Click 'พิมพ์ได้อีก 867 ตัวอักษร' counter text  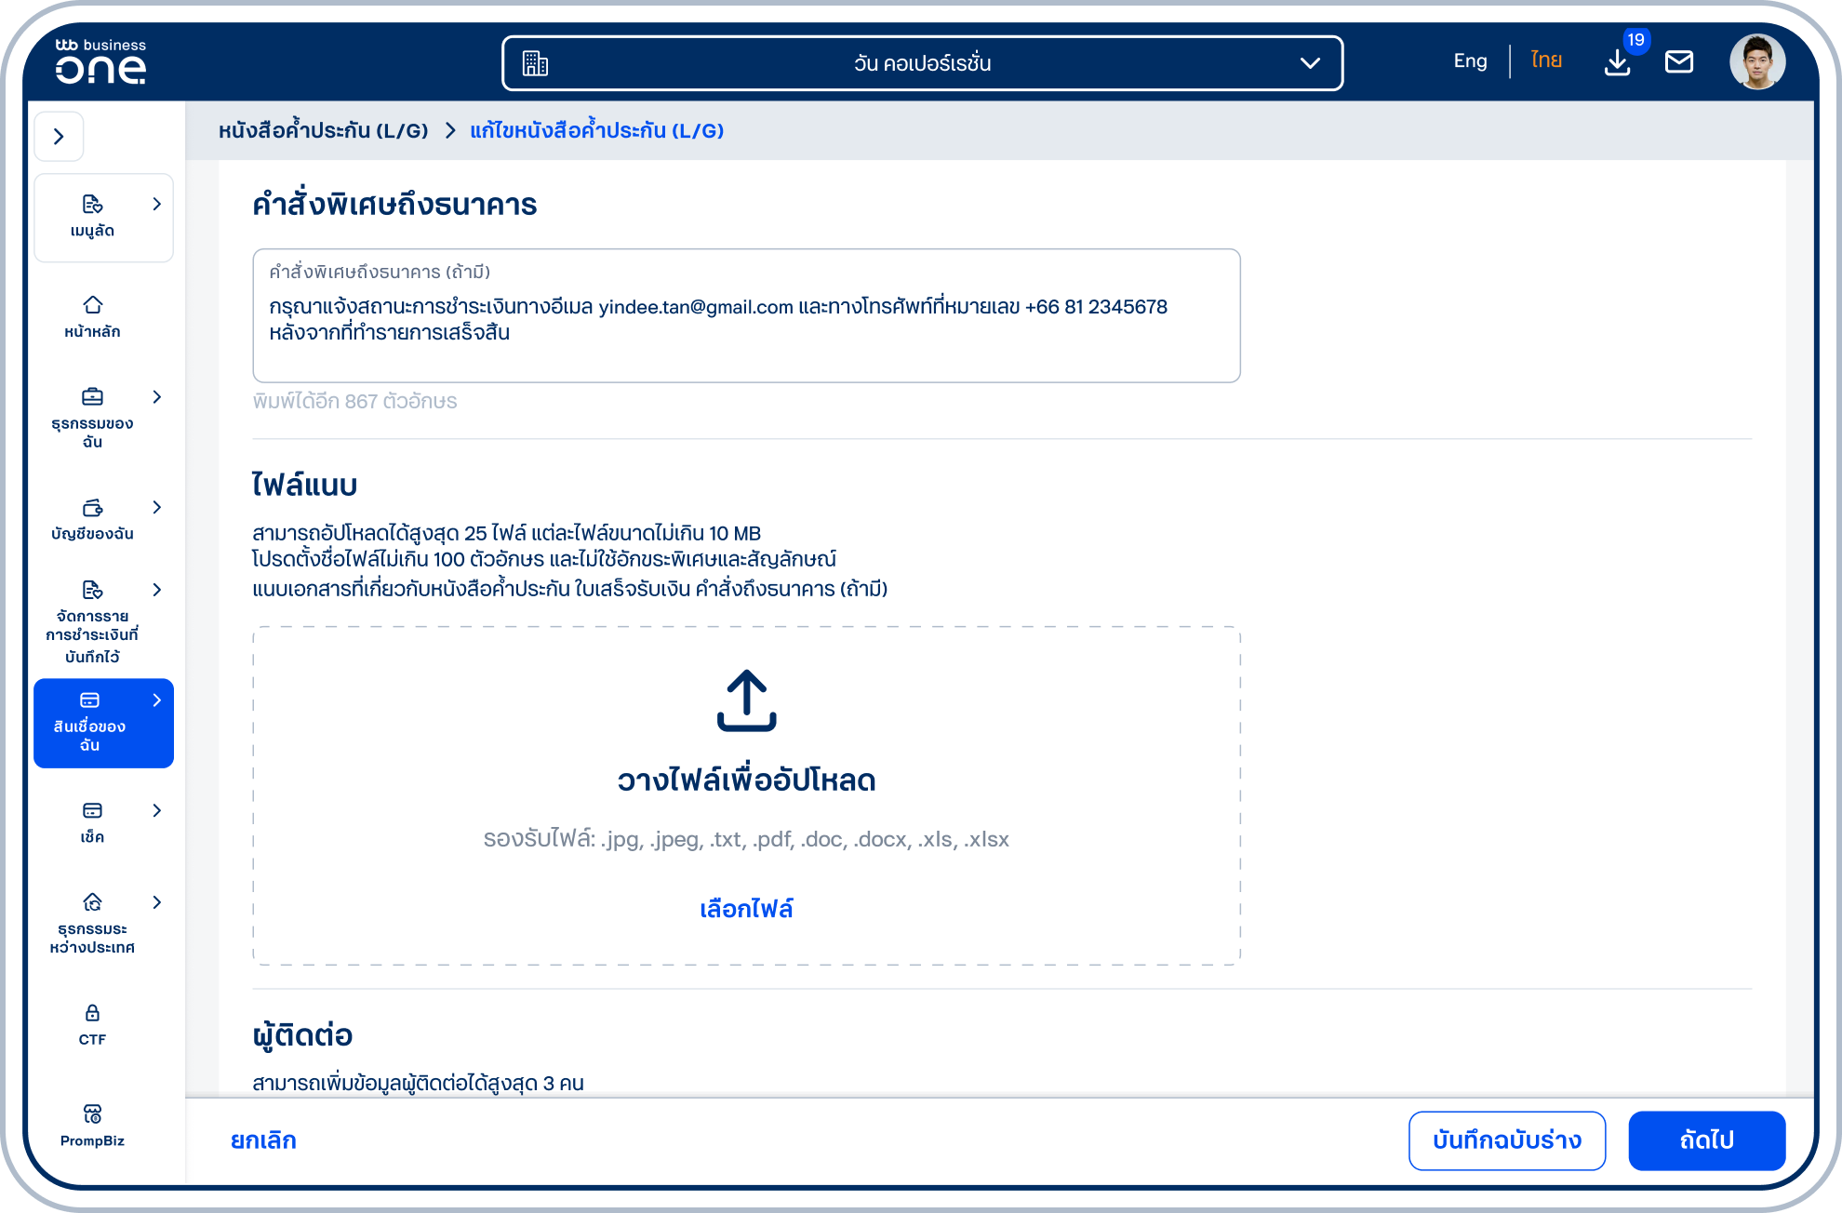pos(354,401)
